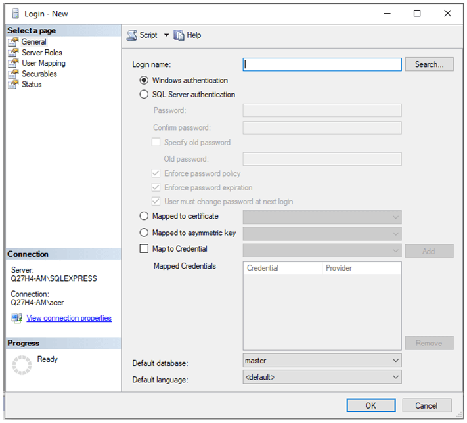
Task: Switch to the Server Roles page
Action: pyautogui.click(x=42, y=53)
